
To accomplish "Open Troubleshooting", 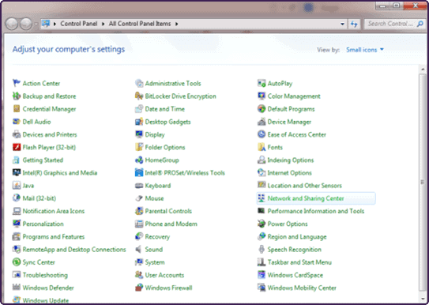I will click(45, 275).
